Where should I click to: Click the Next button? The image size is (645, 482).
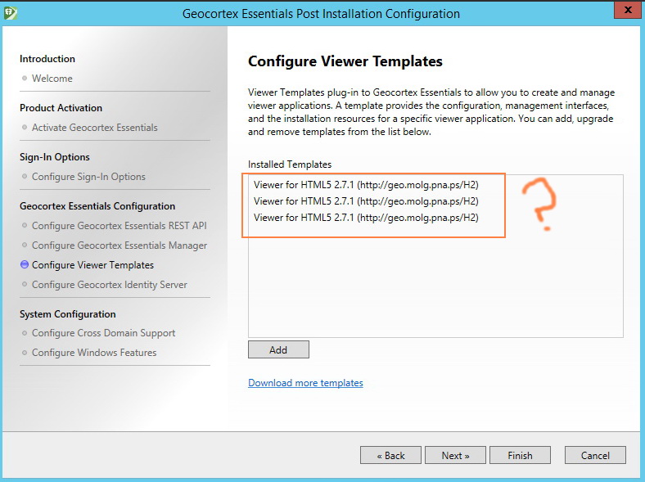click(455, 455)
